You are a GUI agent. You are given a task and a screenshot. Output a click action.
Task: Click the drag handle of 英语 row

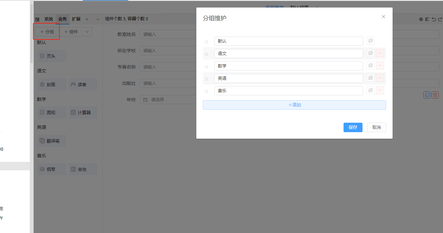pos(206,79)
